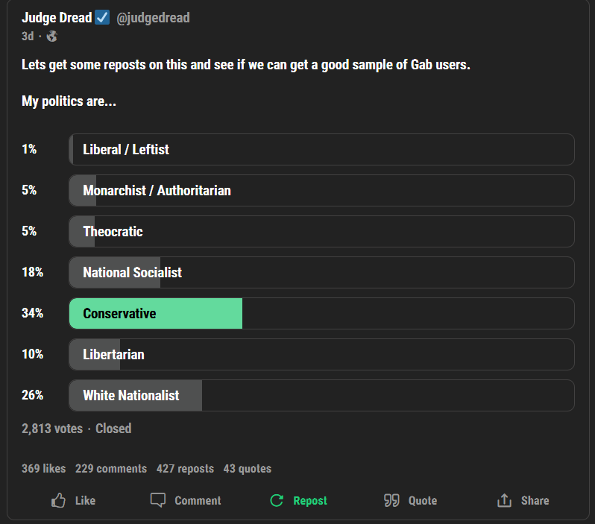This screenshot has width=595, height=524.
Task: Click the globe visibility icon
Action: (52, 37)
